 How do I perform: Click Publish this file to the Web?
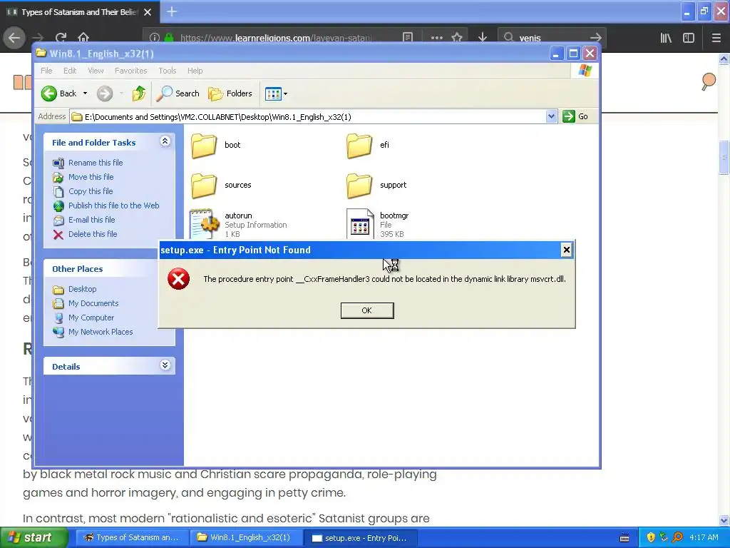(x=113, y=205)
